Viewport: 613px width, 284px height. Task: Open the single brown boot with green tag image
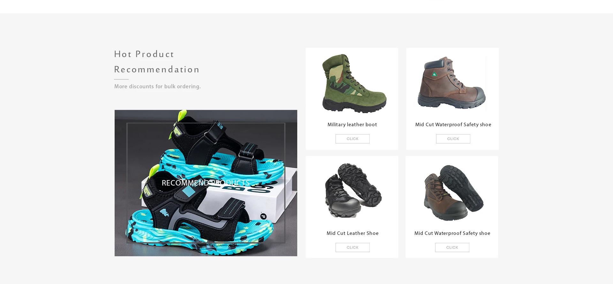coord(452,83)
